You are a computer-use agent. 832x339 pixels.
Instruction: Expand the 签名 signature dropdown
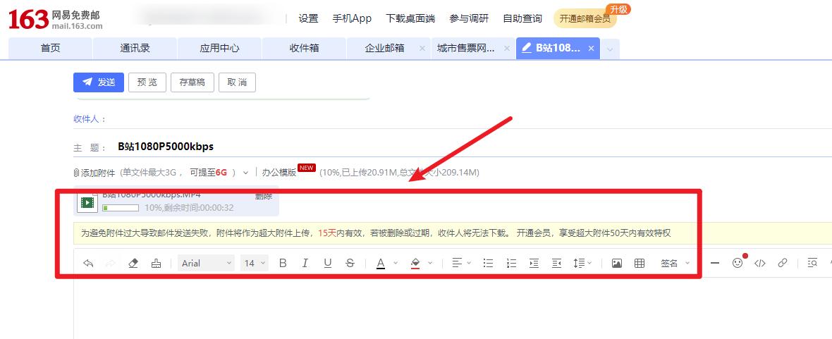click(675, 263)
